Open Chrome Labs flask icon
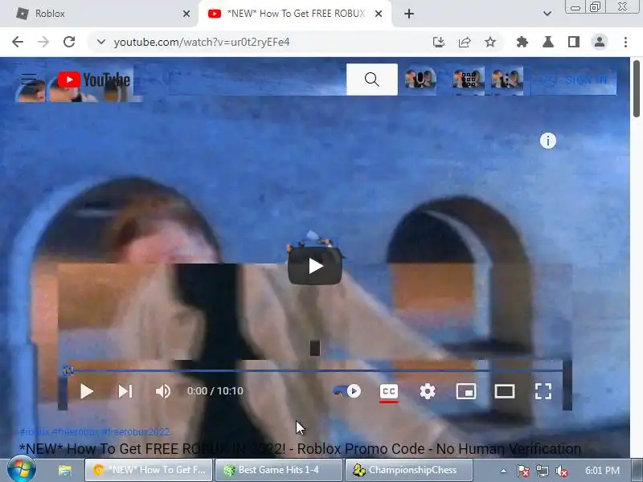Image resolution: width=643 pixels, height=482 pixels. coord(548,42)
